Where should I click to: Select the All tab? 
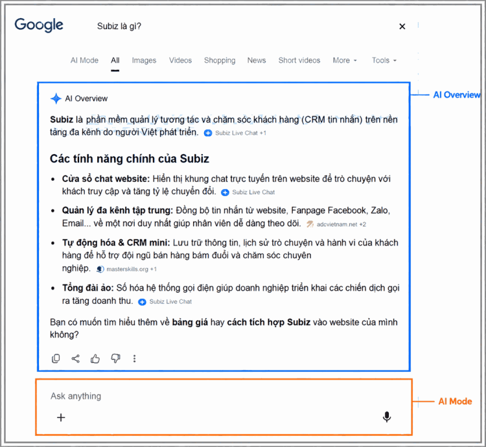coord(115,60)
